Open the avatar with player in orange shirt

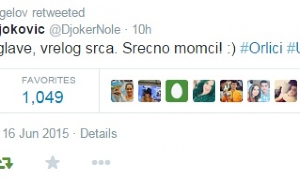click(x=231, y=91)
